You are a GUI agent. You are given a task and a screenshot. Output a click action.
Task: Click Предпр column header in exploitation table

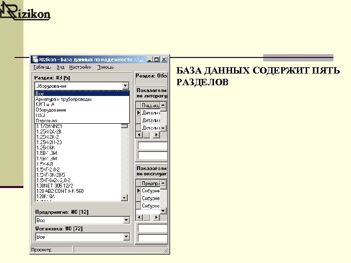[x=151, y=183]
